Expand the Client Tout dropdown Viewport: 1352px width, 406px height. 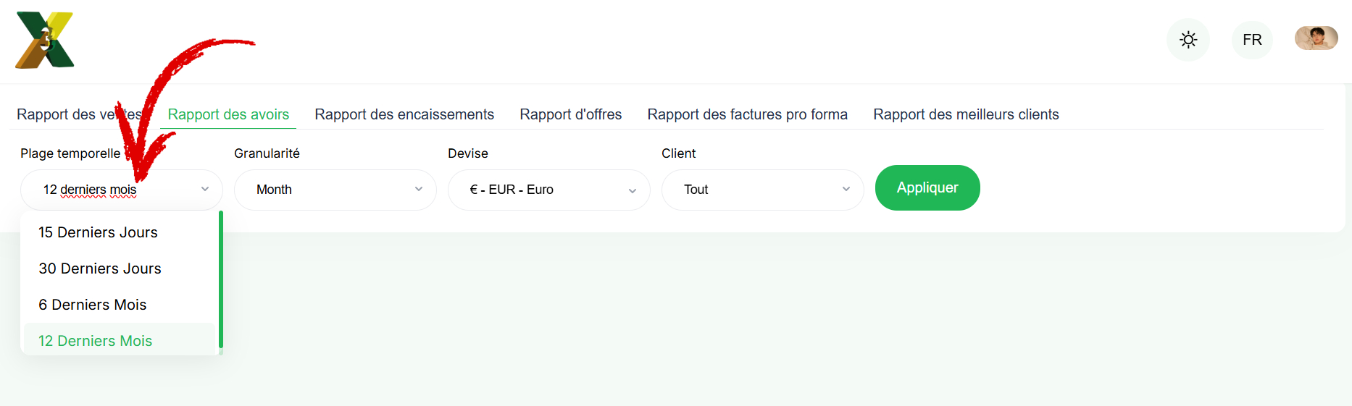(x=763, y=190)
